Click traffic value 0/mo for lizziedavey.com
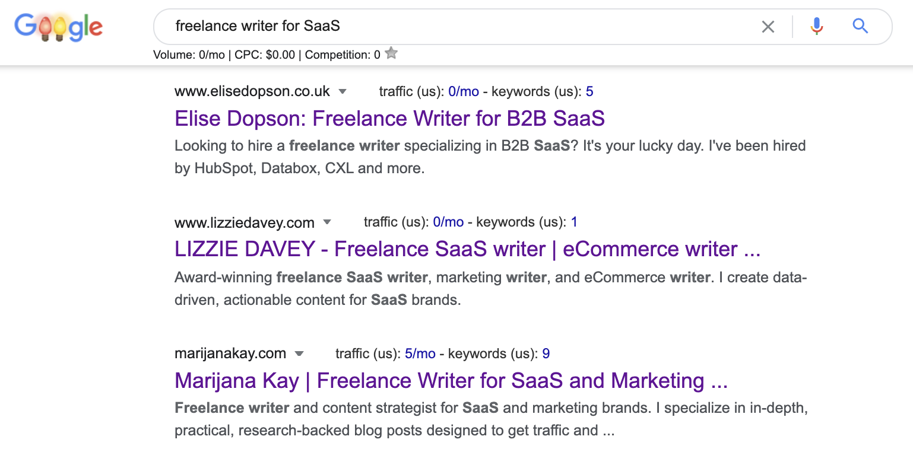Screen dimensions: 913x465 click(448, 222)
